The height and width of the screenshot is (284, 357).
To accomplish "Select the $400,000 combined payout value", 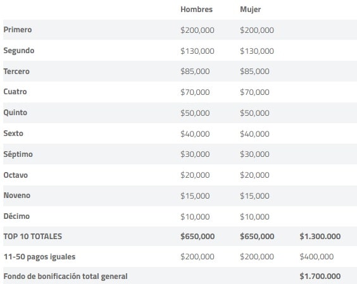I will coord(316,257).
